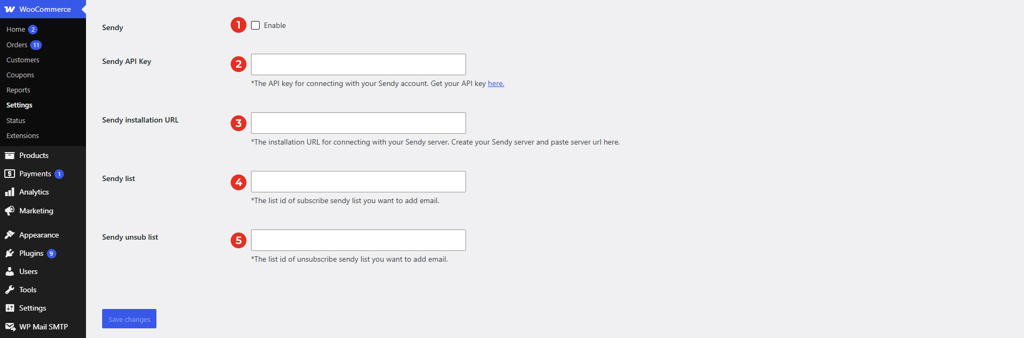Click the Settings sliders icon at bottom
The width and height of the screenshot is (1024, 338).
(x=10, y=308)
